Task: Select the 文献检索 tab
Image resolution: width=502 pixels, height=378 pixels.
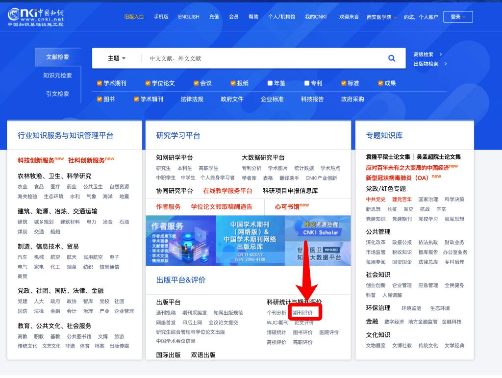Action: pos(58,57)
